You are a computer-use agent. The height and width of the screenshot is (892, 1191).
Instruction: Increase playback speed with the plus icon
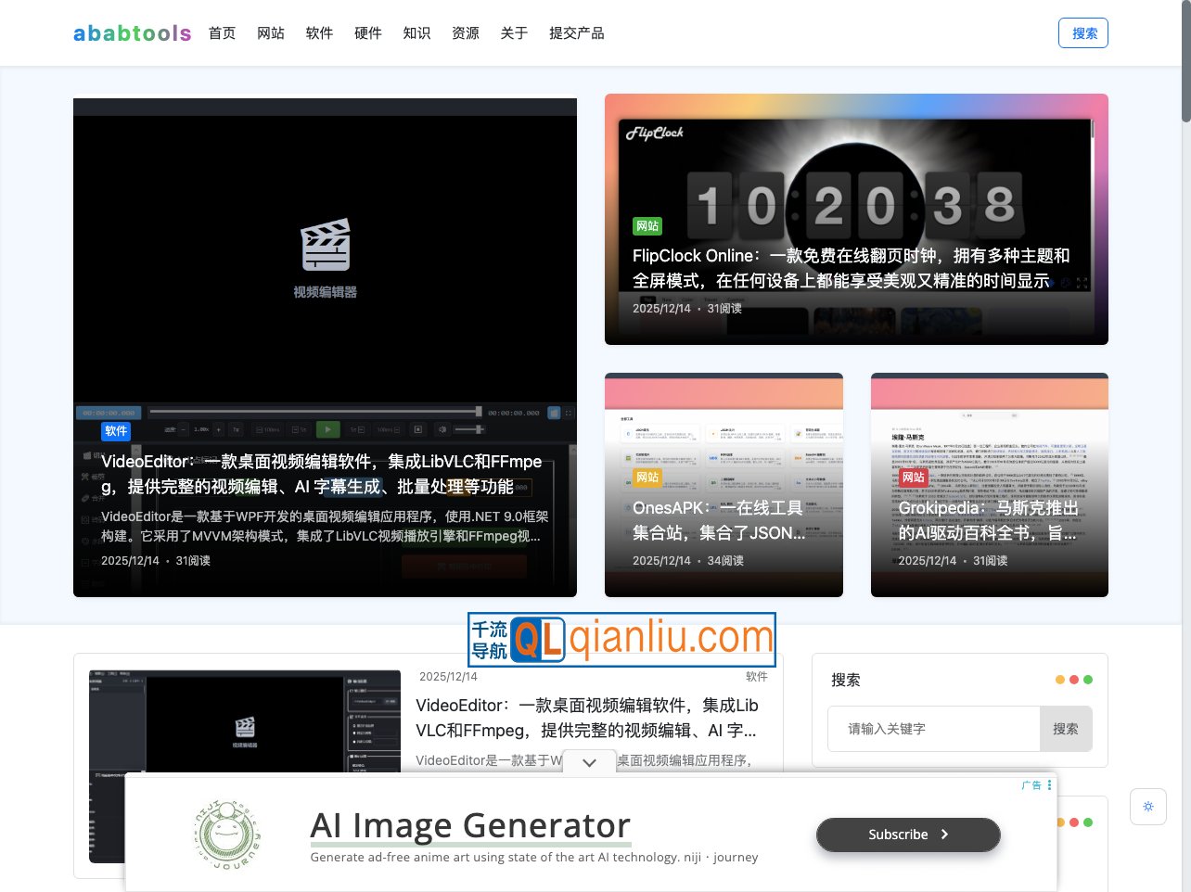click(x=218, y=428)
